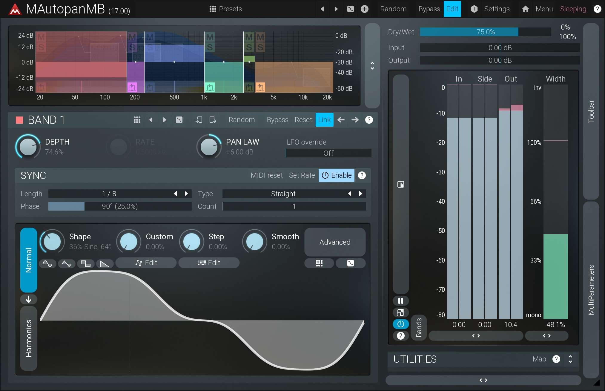Click the Band 1 paste preset icon
Screen dimensions: 605x391
click(x=213, y=120)
